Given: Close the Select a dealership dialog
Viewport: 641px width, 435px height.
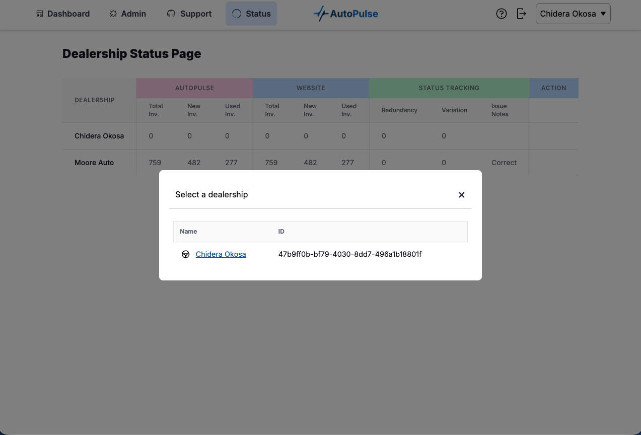Looking at the screenshot, I should (461, 195).
